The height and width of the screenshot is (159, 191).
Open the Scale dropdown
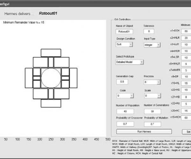pyautogui.click(x=152, y=96)
